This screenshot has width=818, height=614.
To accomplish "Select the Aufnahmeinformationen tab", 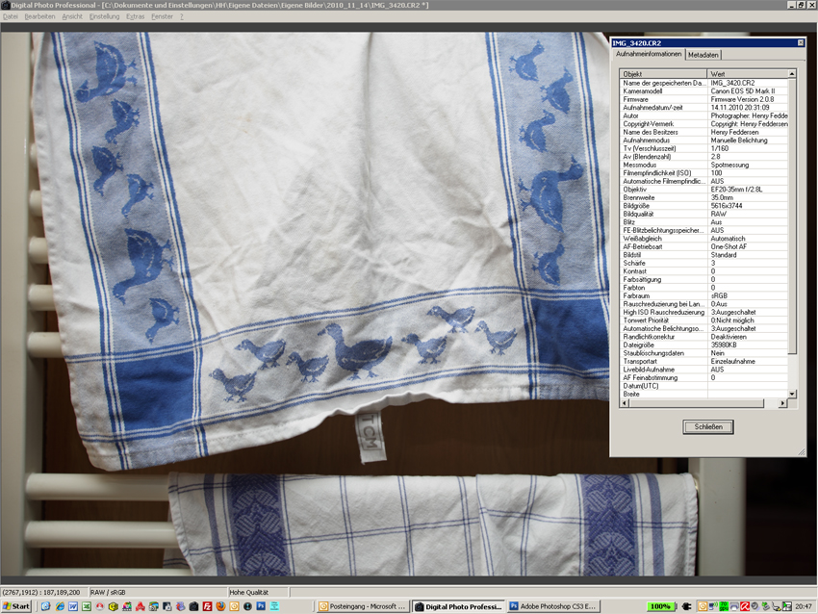I will pos(648,55).
